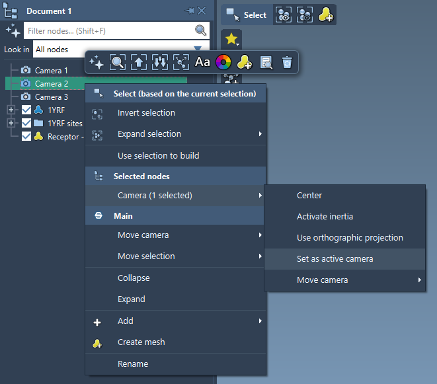Click the star favorites icon
This screenshot has height=384, width=437.
(x=231, y=40)
